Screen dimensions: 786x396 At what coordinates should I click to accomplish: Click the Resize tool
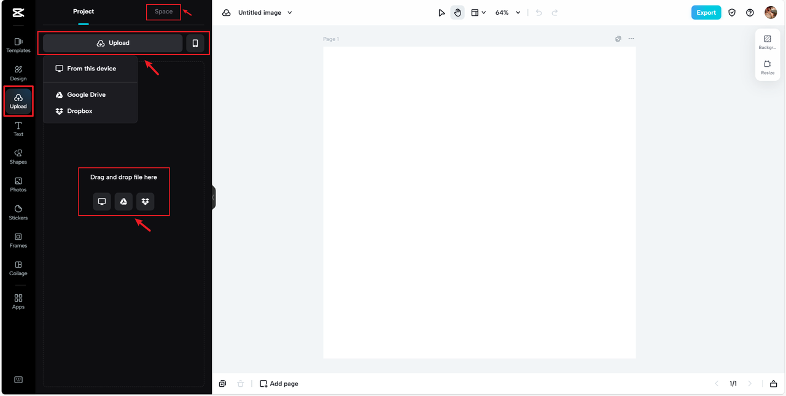click(768, 67)
